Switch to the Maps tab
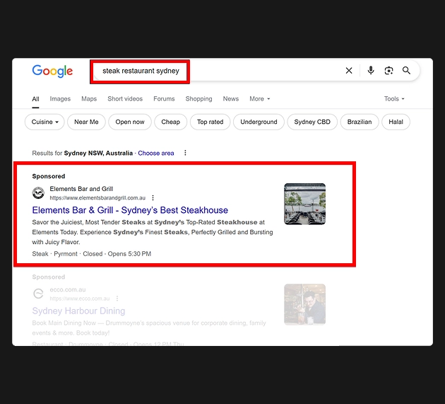Image resolution: width=445 pixels, height=404 pixels. (89, 99)
